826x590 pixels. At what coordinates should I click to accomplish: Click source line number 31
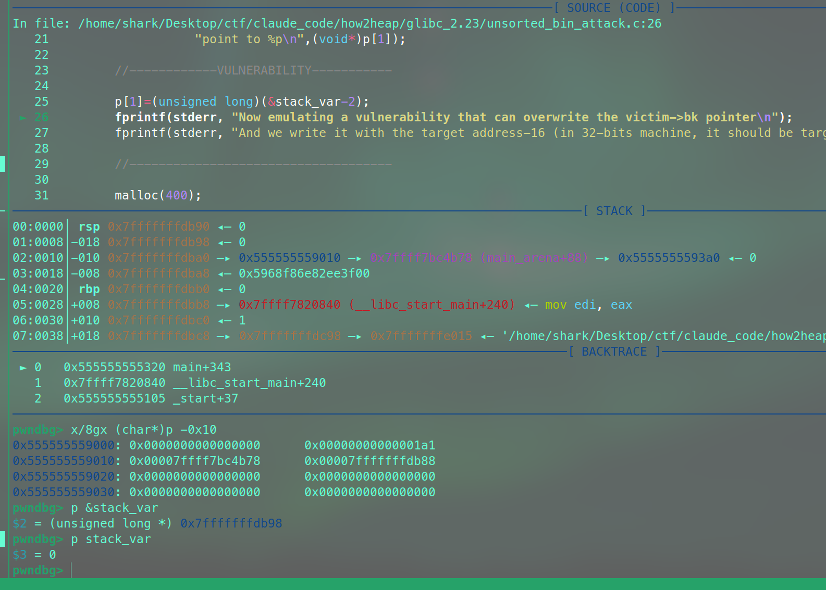tap(42, 195)
